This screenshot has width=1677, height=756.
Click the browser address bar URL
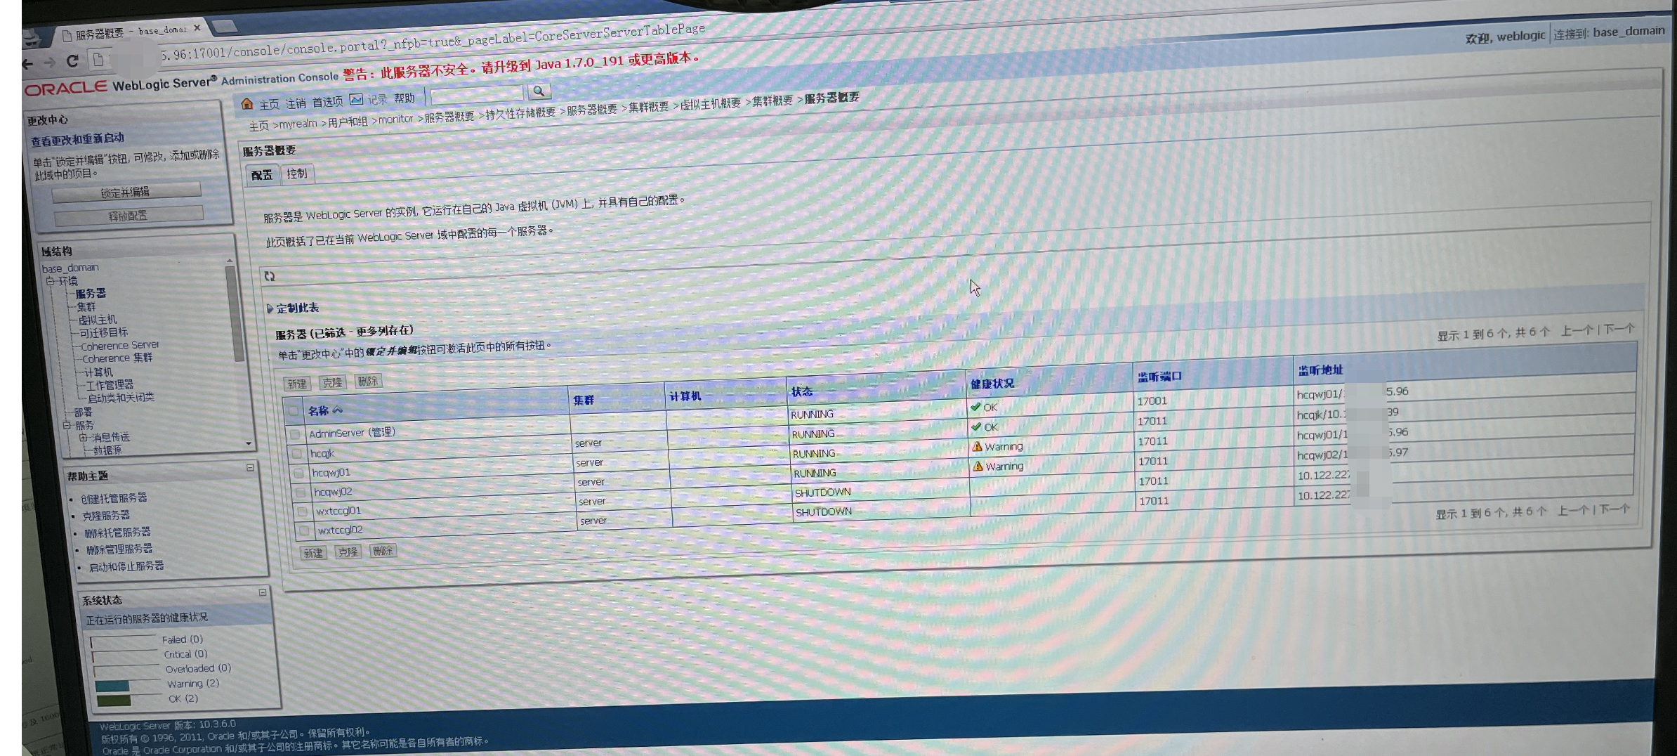432,42
